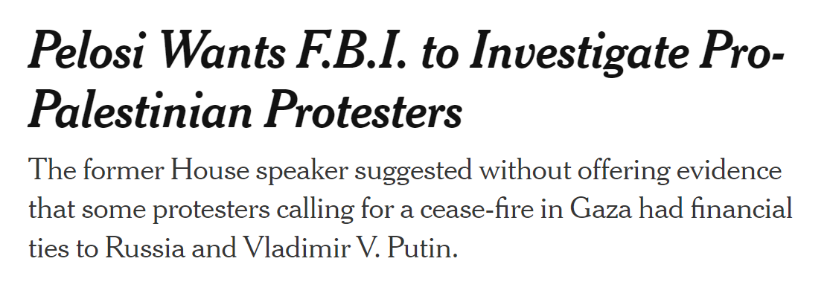Image resolution: width=830 pixels, height=302 pixels.
Task: Click "ties to" starting the last summary line
Action: point(63,248)
